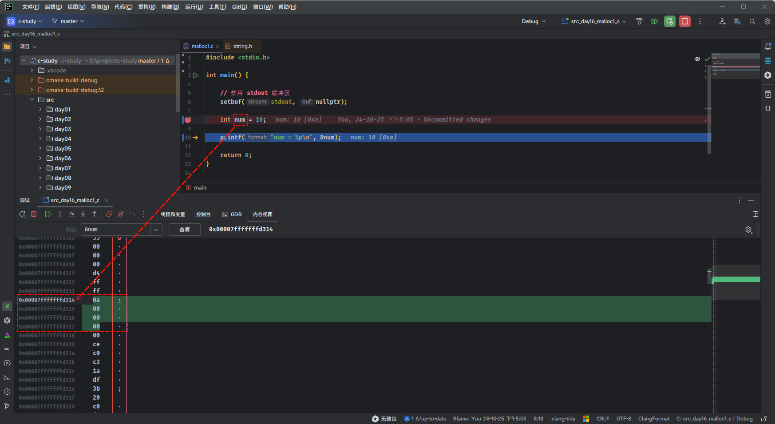Toggle Mute Breakpoints in debug toolbar
Viewport: 775px width, 424px height.
click(121, 214)
